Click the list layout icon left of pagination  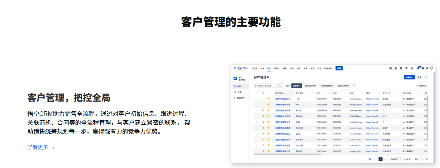pos(370,159)
